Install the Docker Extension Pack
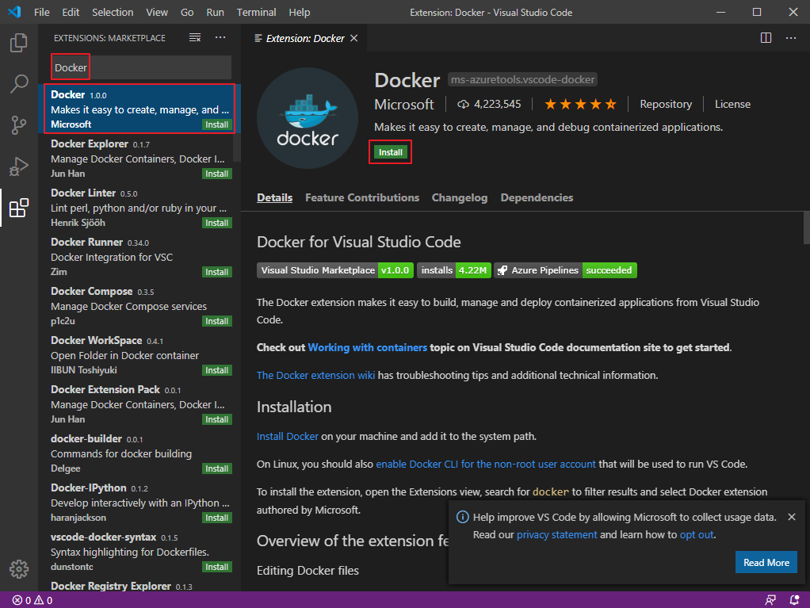This screenshot has width=810, height=608. (x=217, y=419)
